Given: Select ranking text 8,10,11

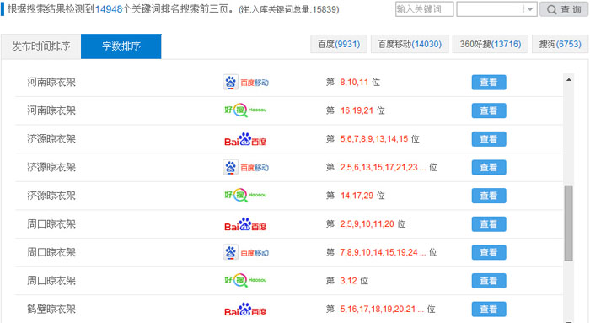Looking at the screenshot, I should click(x=354, y=83).
